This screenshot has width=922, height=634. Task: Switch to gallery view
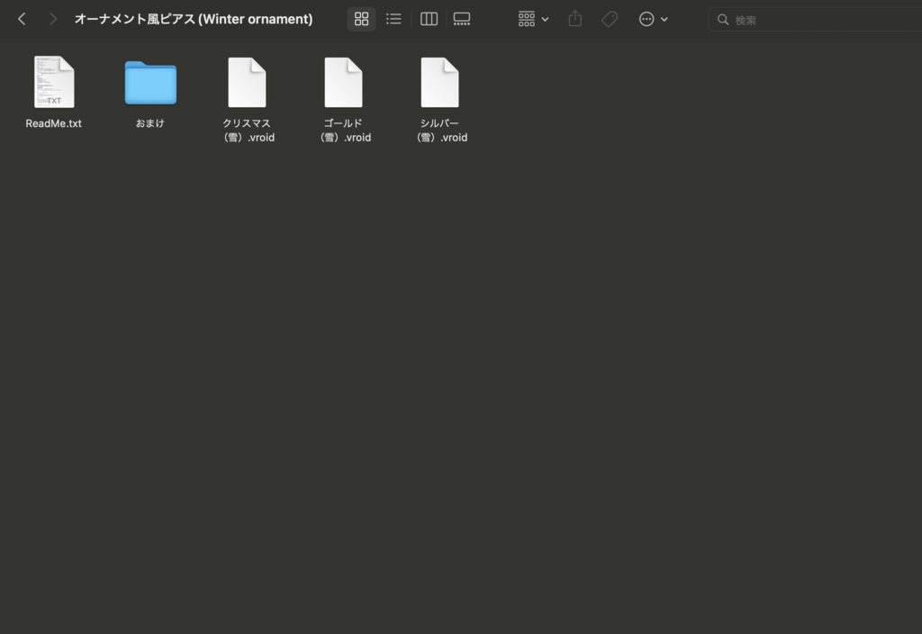coord(462,19)
